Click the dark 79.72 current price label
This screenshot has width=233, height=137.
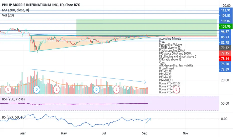pos(225,48)
